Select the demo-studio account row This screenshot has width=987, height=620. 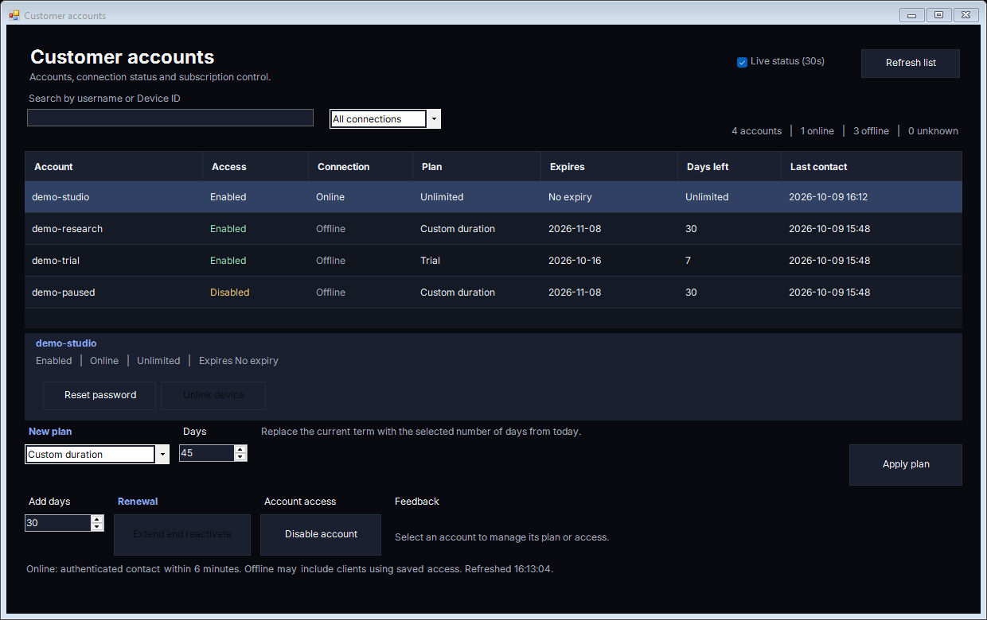(x=494, y=197)
